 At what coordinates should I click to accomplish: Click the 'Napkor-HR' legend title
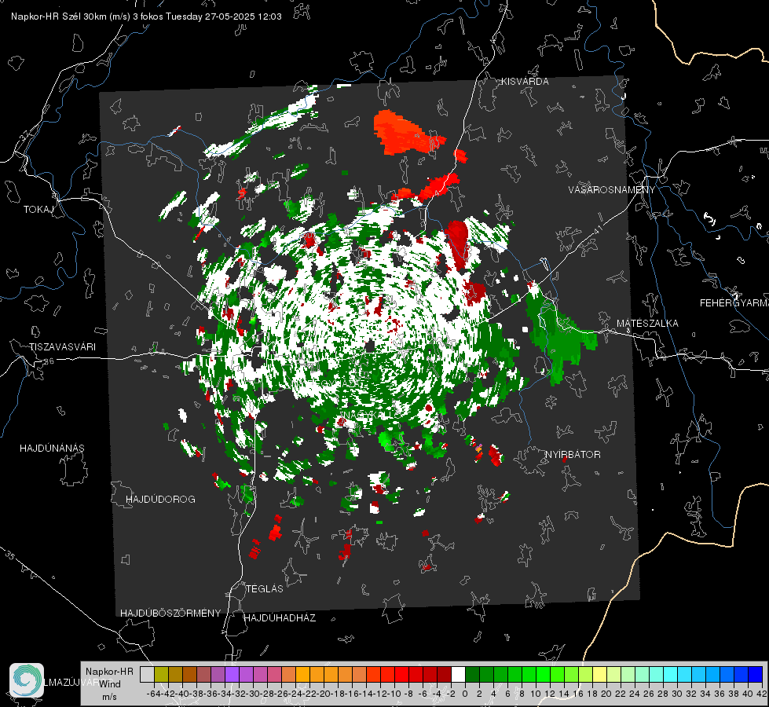(x=109, y=672)
